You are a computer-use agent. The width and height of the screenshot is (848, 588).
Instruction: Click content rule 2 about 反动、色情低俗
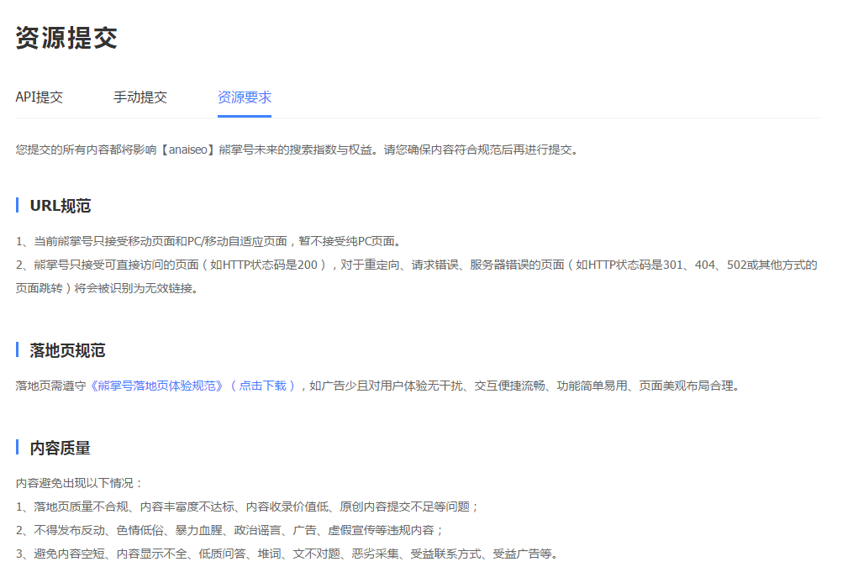229,531
